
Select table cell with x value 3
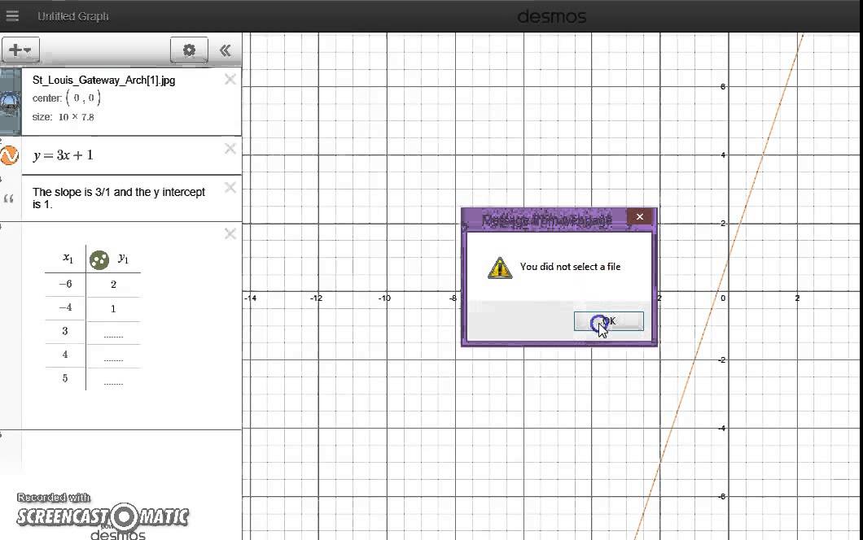click(65, 332)
